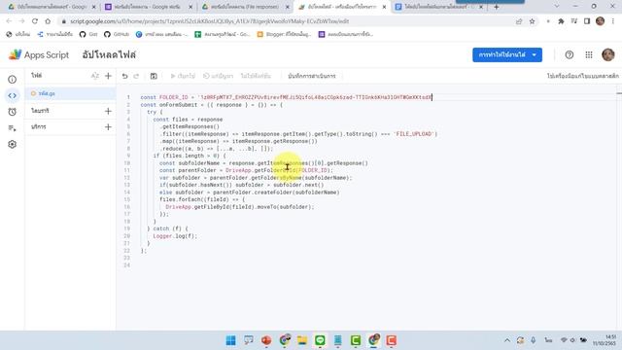Click Logger.log(f) on line 20
This screenshot has width=622, height=350.
[x=175, y=236]
